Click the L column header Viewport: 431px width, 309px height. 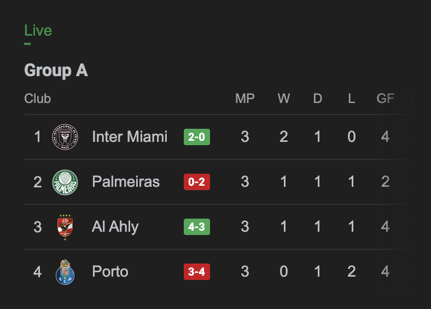point(352,98)
